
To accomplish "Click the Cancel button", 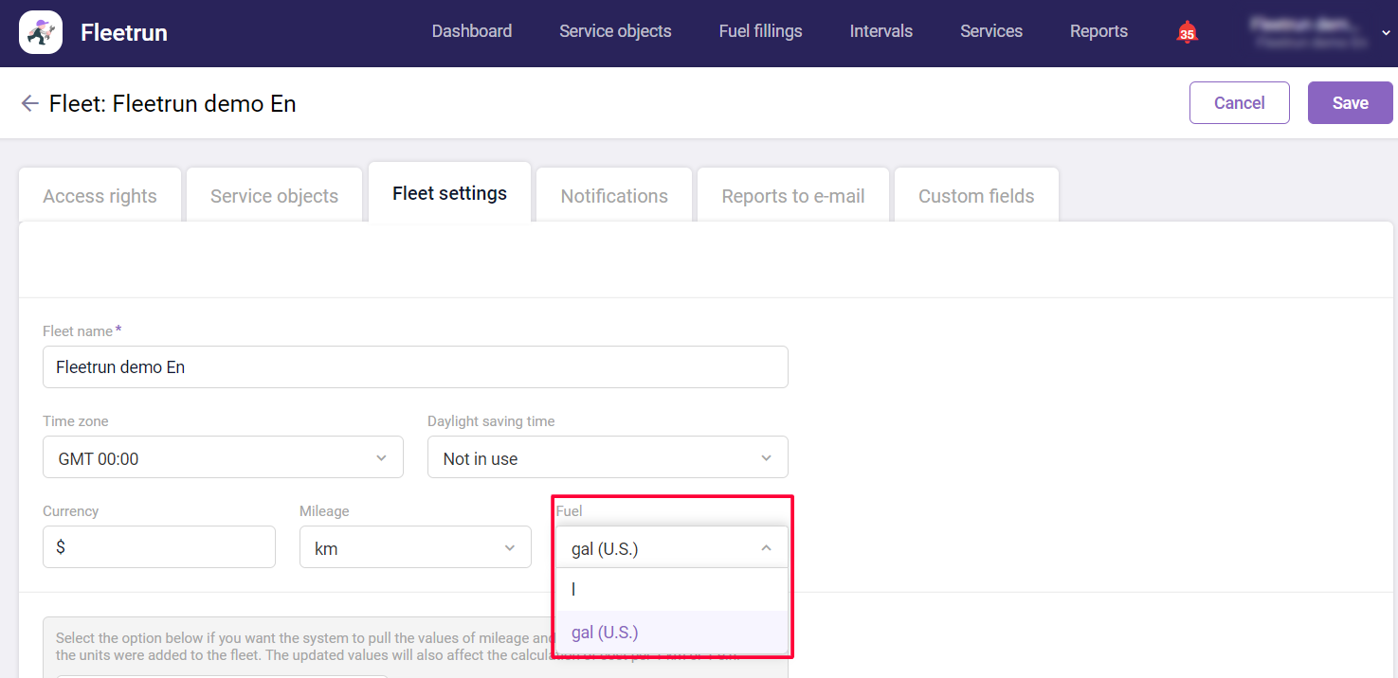I will 1239,103.
